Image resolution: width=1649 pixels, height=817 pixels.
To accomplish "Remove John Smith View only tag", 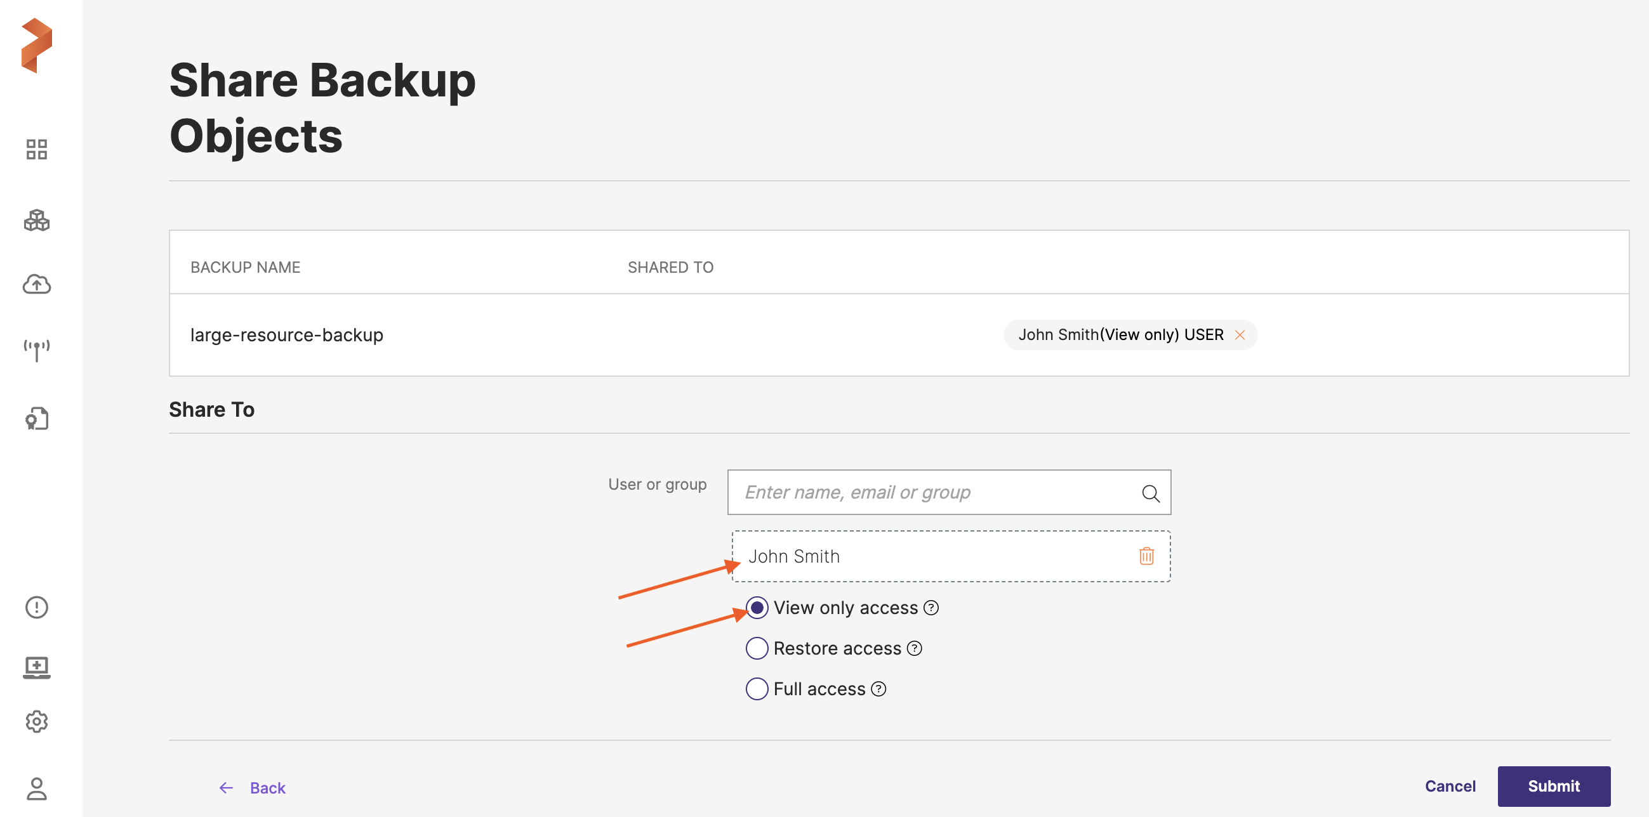I will pos(1240,335).
